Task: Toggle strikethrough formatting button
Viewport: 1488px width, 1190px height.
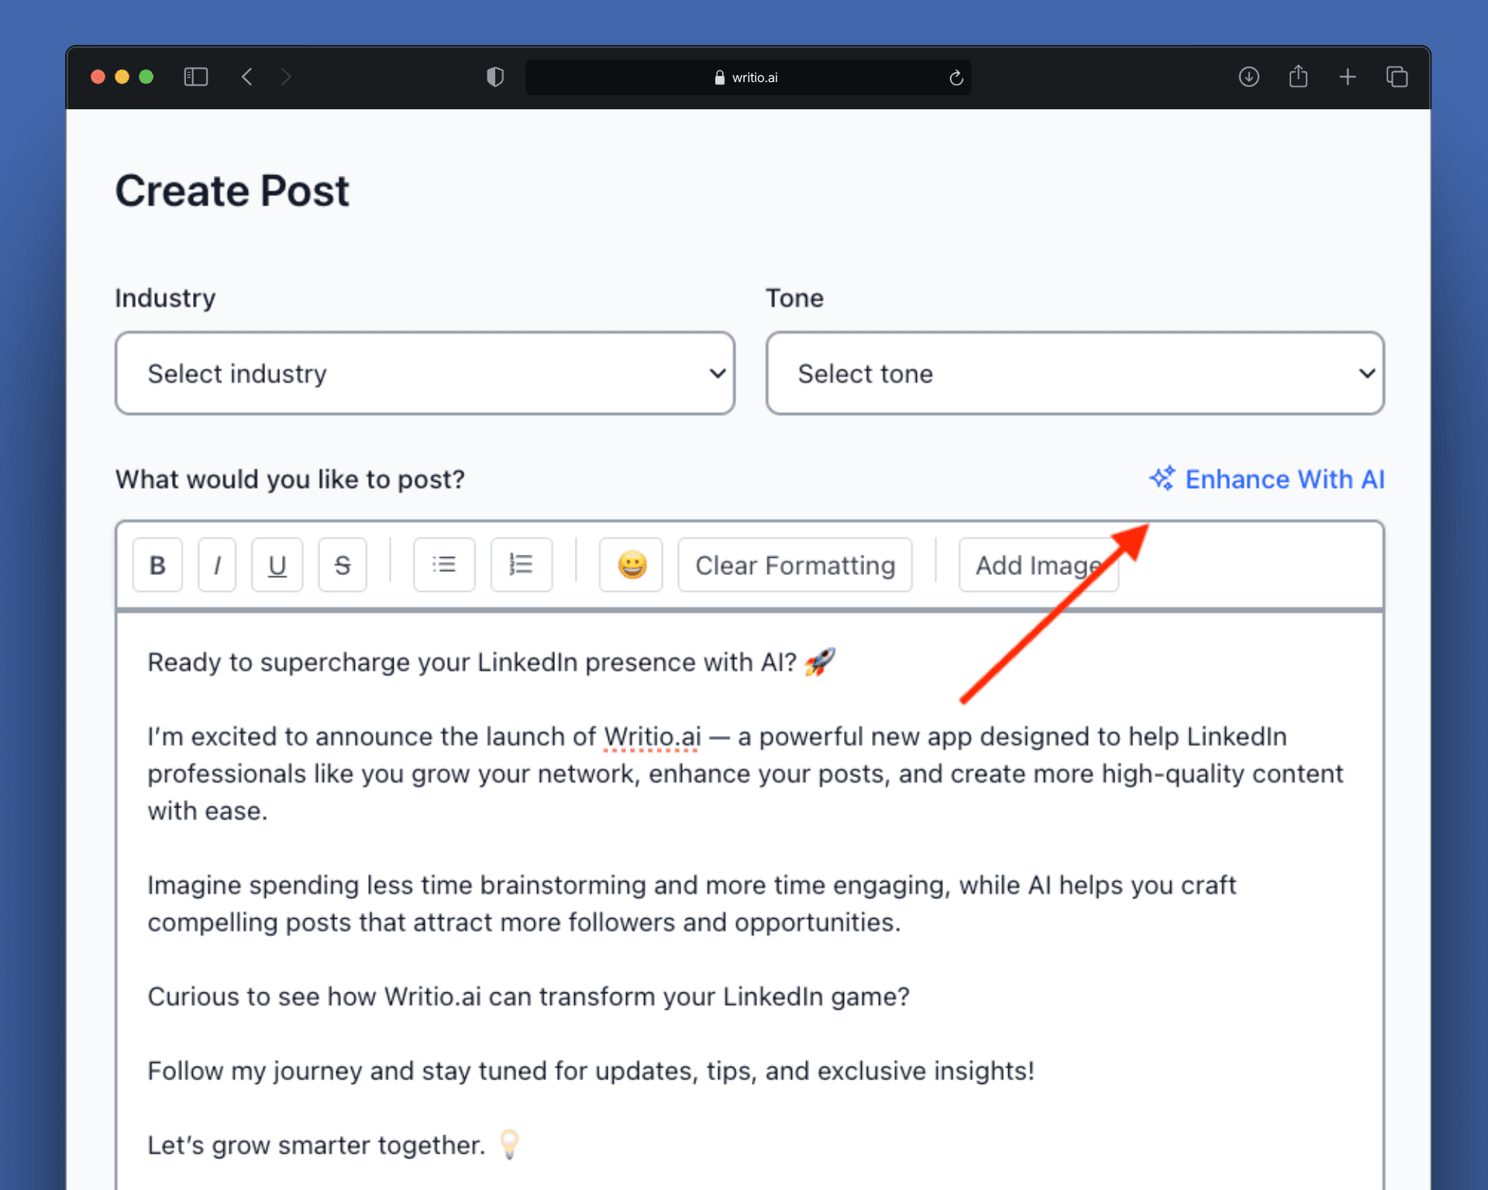Action: [342, 565]
